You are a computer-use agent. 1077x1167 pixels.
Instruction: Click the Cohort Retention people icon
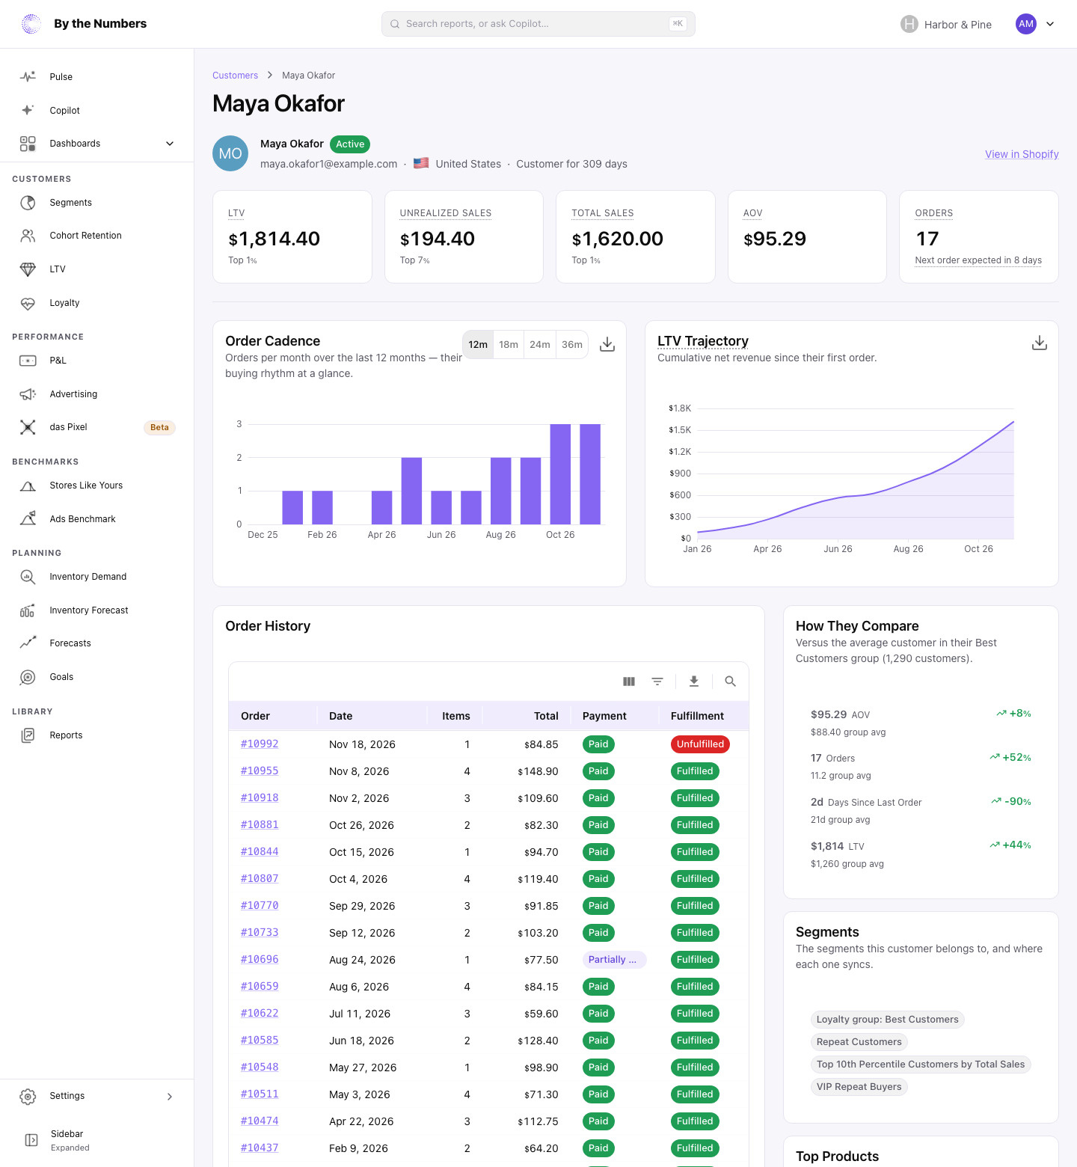pos(28,236)
